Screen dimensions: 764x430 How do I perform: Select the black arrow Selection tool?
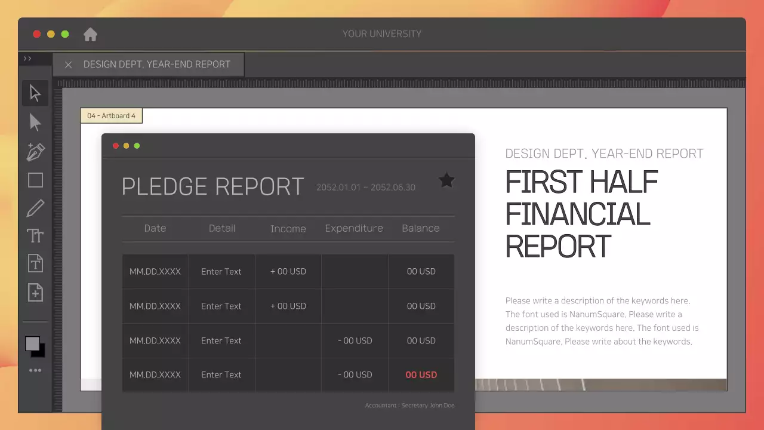click(x=35, y=93)
